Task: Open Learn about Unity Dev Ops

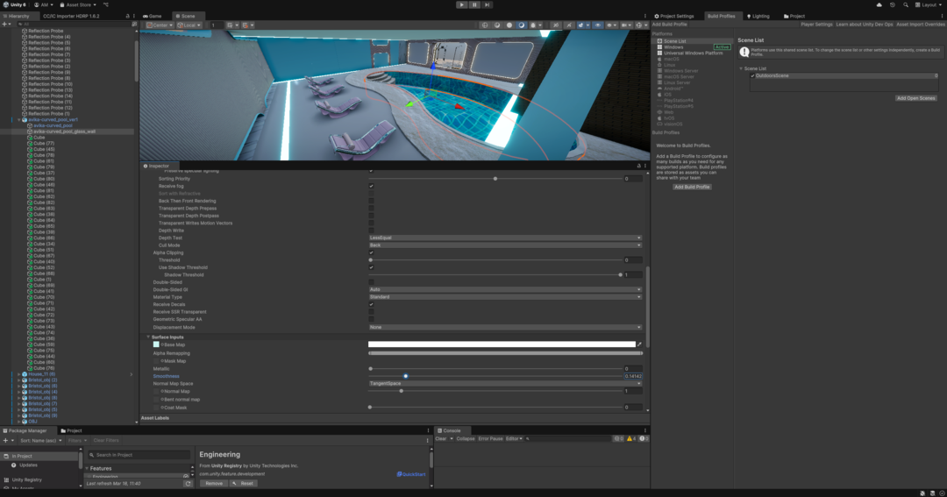Action: click(x=865, y=25)
